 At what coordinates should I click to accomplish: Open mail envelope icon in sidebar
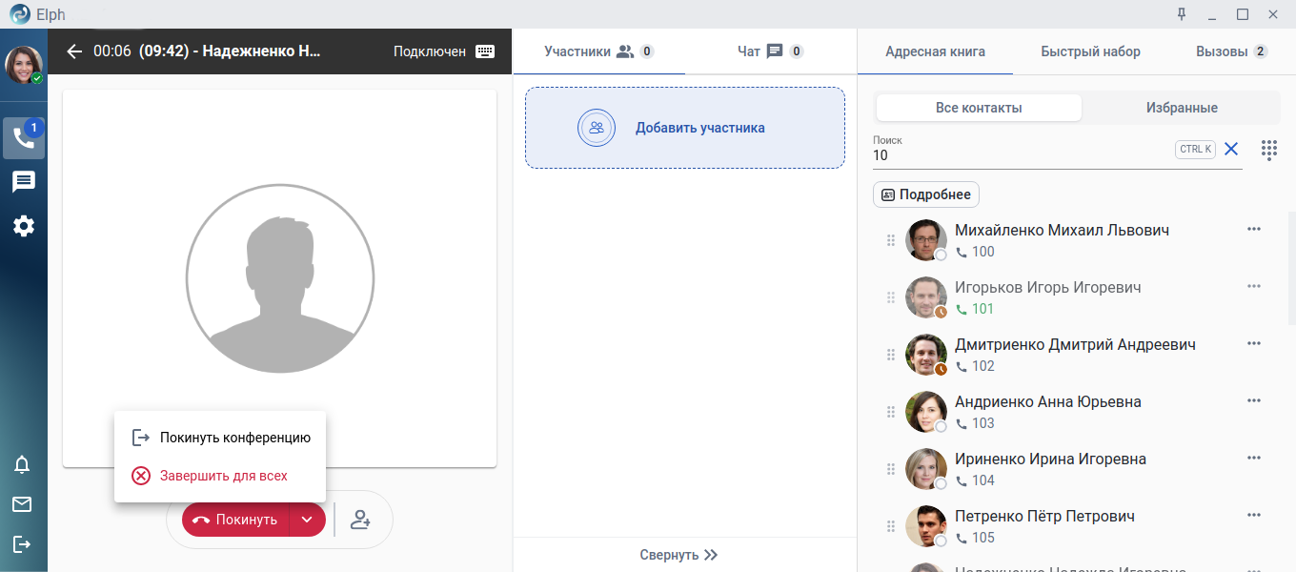22,504
